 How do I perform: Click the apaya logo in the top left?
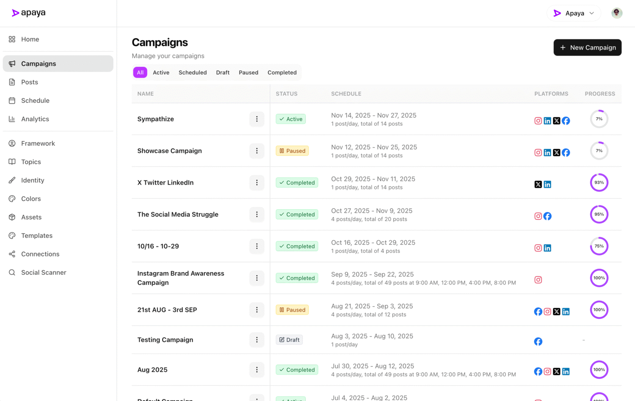coord(28,12)
